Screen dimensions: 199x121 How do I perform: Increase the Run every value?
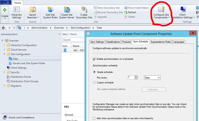pyautogui.click(x=136, y=77)
